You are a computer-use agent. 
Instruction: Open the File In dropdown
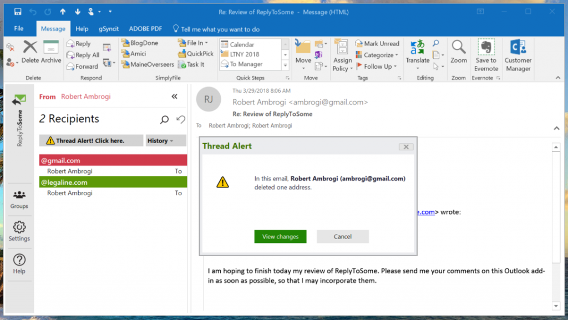[194, 43]
